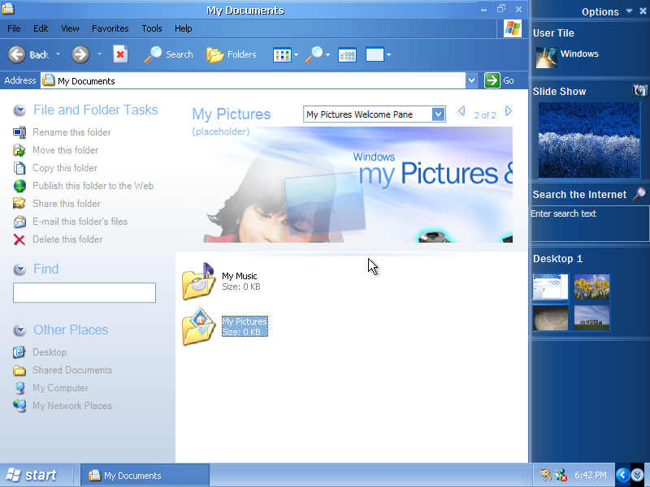Select the moon surface desktop thumbnail
This screenshot has width=650, height=487.
pos(551,317)
